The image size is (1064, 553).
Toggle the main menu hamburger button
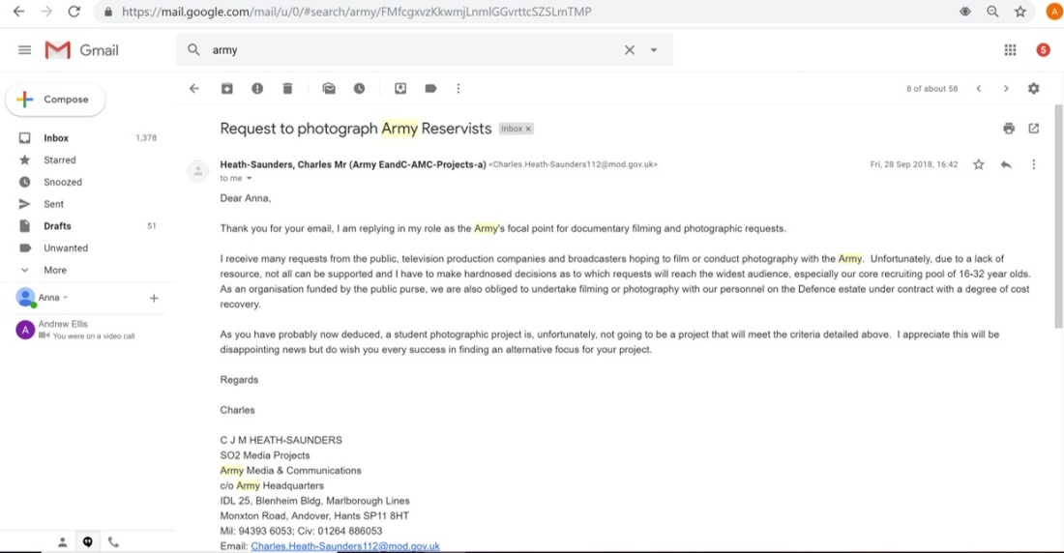[x=24, y=50]
